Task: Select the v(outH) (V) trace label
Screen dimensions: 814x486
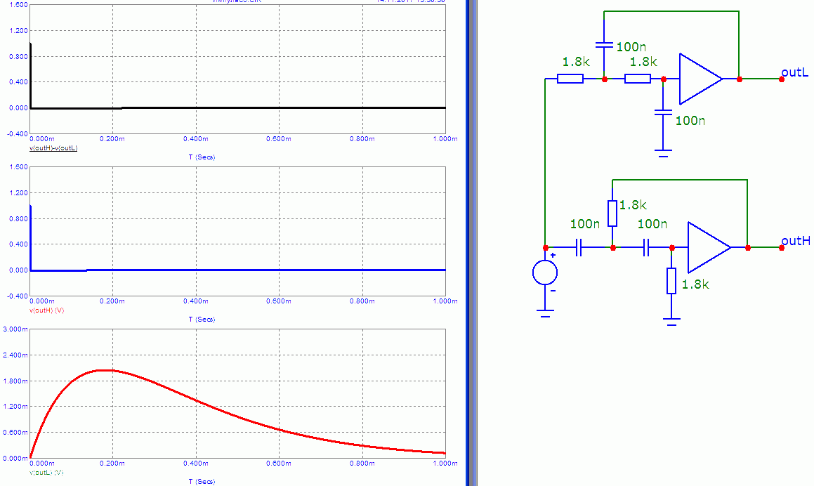Action: tap(47, 310)
